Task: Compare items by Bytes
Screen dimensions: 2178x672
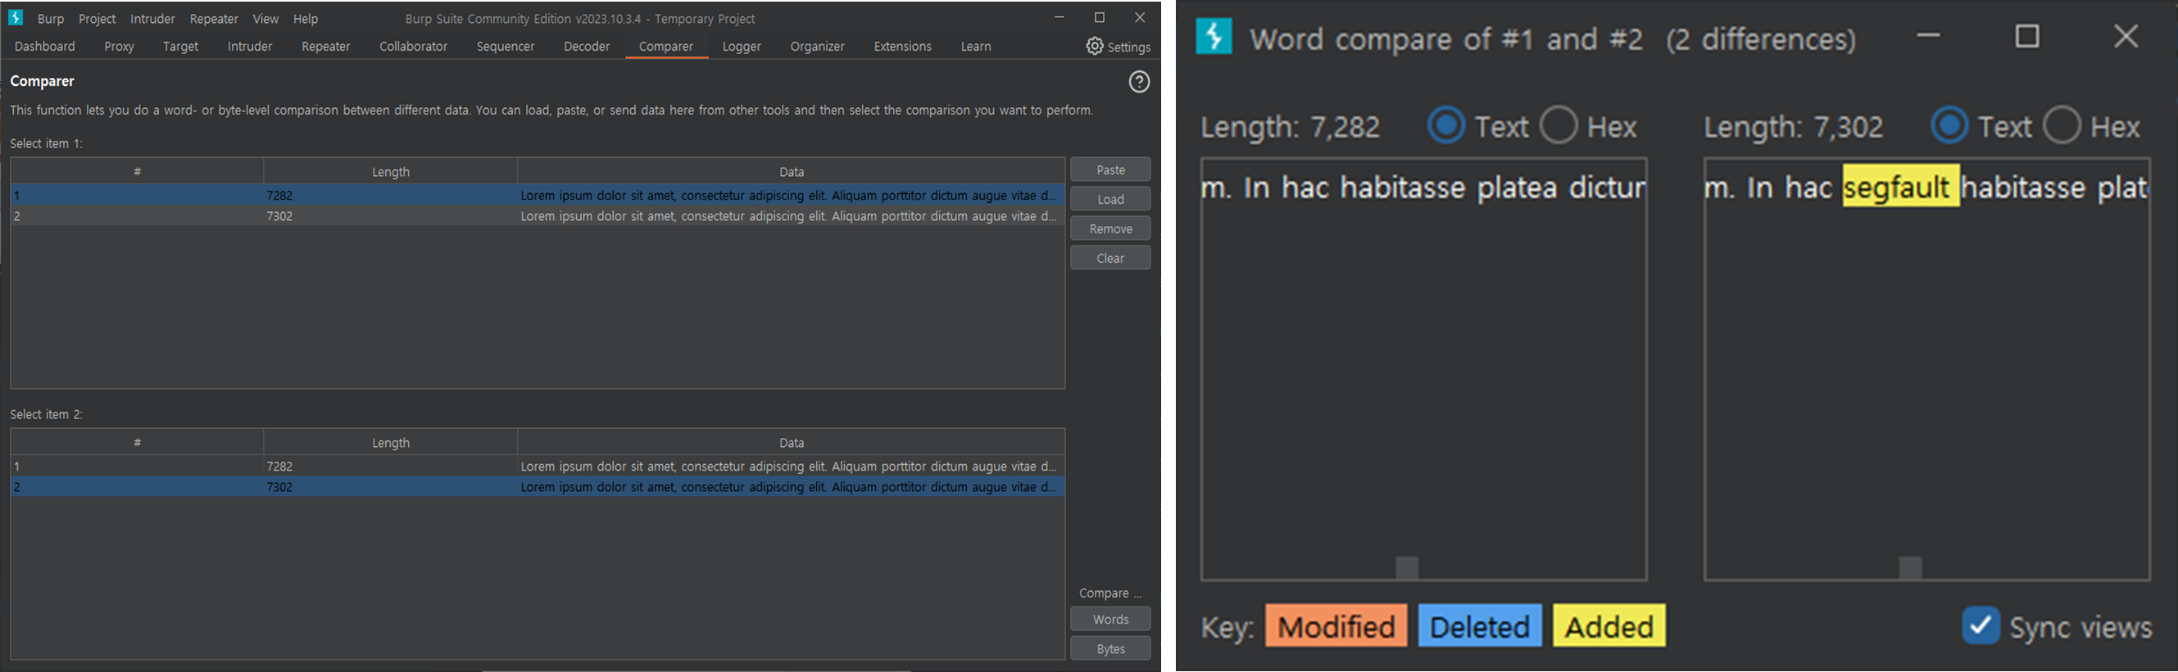Action: coord(1111,648)
